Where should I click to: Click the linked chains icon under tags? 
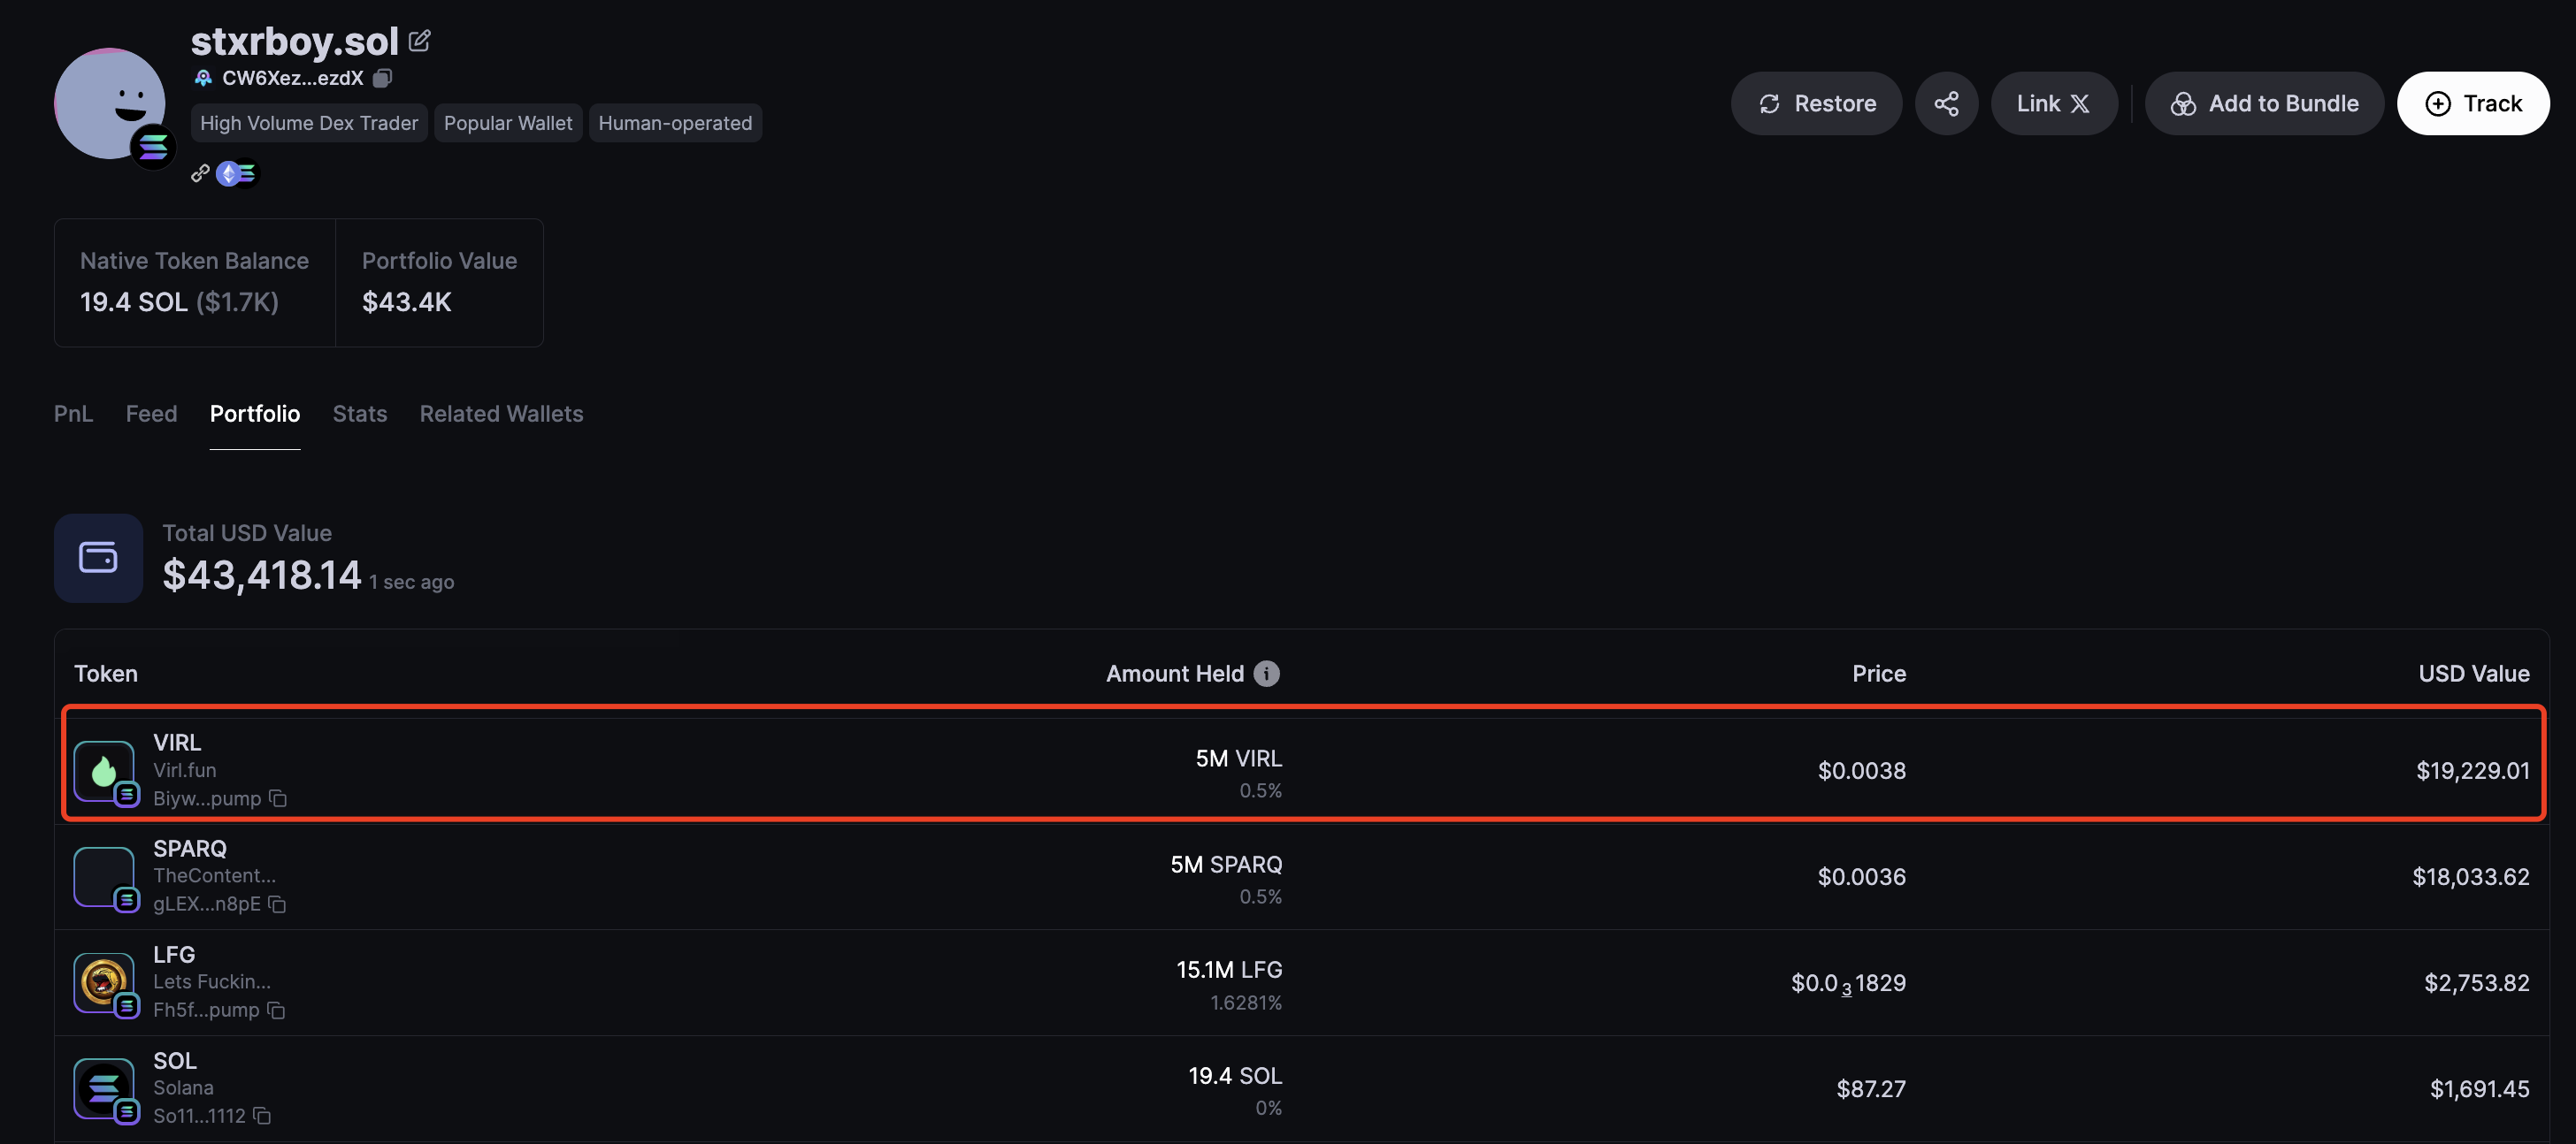pos(236,174)
